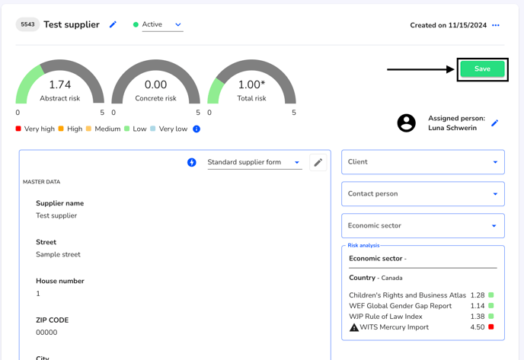Click the light blue Very low swatch
The image size is (524, 360).
pos(153,129)
